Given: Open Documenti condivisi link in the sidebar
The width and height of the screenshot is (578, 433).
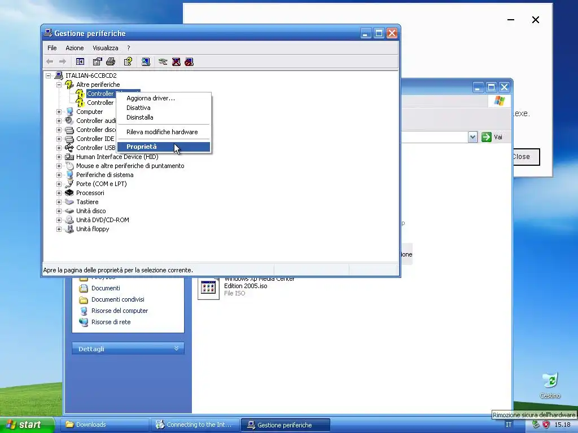Looking at the screenshot, I should 118,300.
